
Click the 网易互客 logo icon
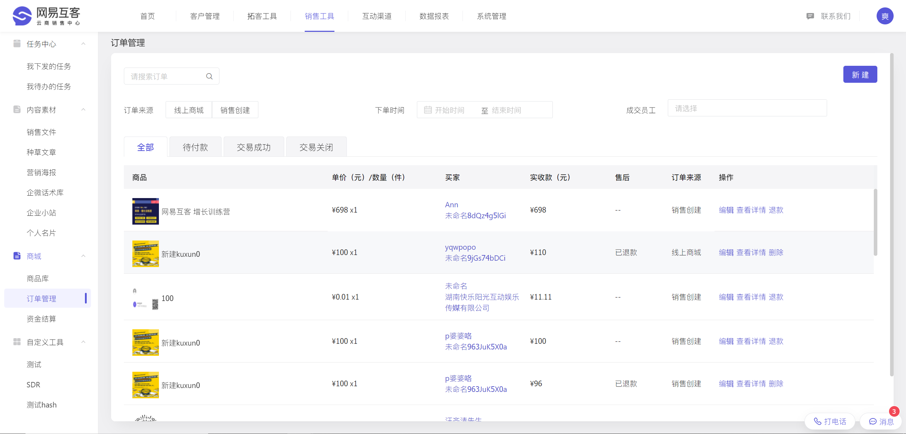coord(22,16)
